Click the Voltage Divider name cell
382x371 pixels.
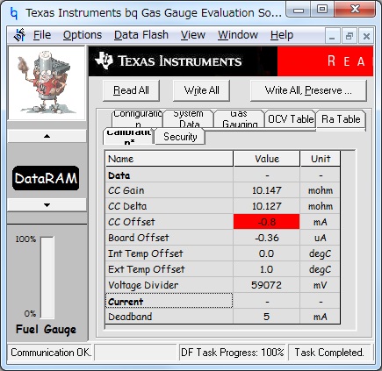(169, 285)
